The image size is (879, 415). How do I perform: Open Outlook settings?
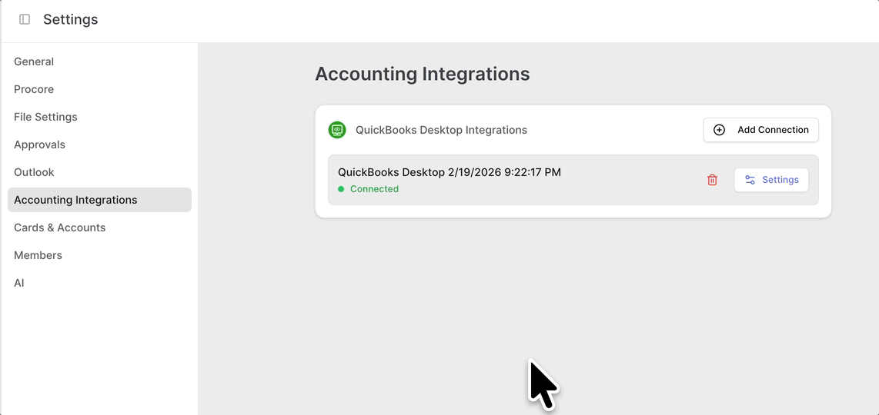coord(99,172)
